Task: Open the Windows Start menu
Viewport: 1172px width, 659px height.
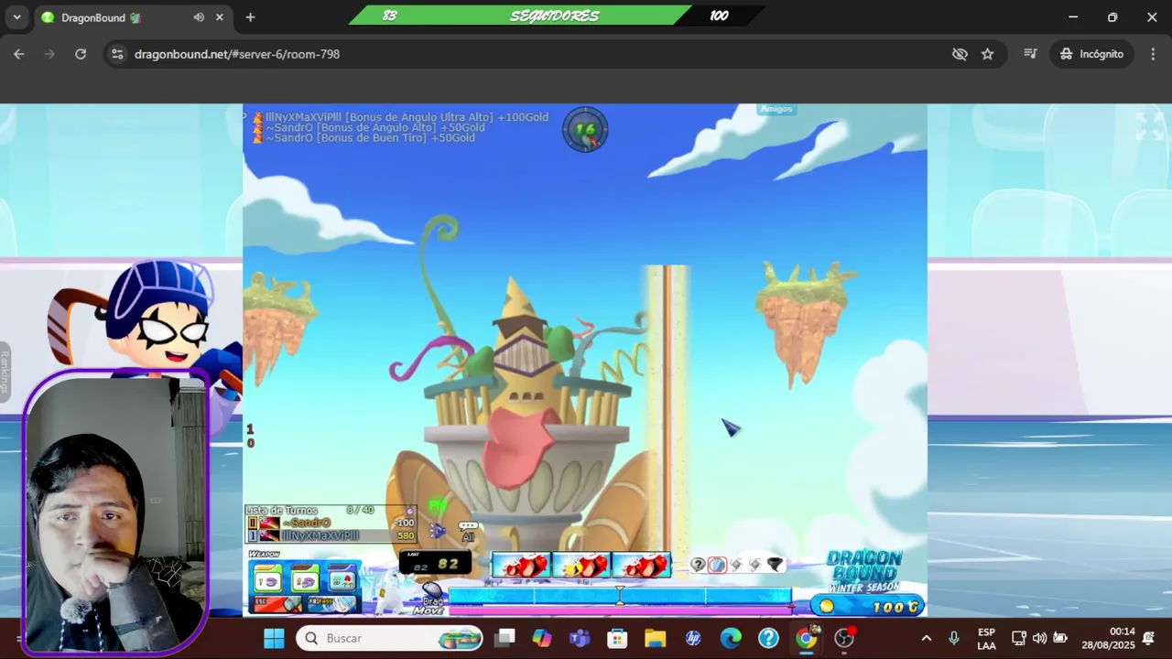Action: (x=274, y=638)
